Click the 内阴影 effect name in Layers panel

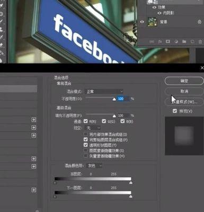pyautogui.click(x=168, y=13)
